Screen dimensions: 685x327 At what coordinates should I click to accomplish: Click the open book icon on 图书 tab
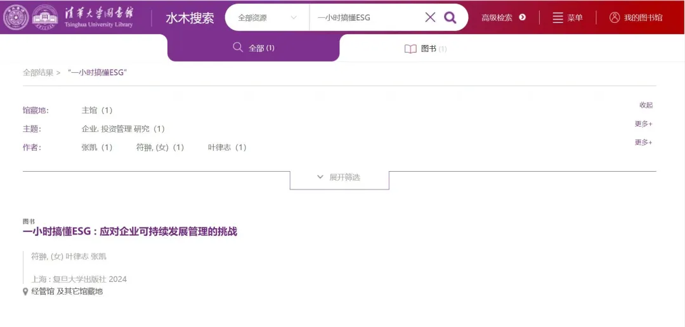tap(410, 49)
